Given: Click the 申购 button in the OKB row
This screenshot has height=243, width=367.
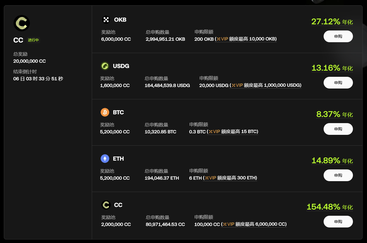Looking at the screenshot, I should (x=338, y=36).
